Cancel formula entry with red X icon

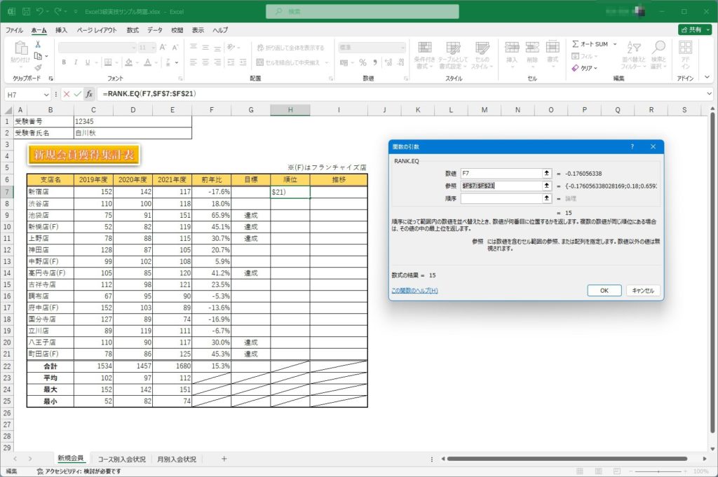[66, 94]
